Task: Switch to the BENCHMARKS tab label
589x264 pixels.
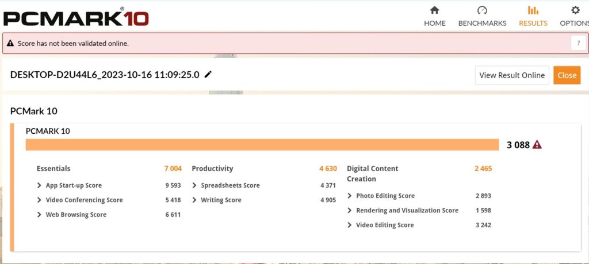Action: (x=483, y=24)
